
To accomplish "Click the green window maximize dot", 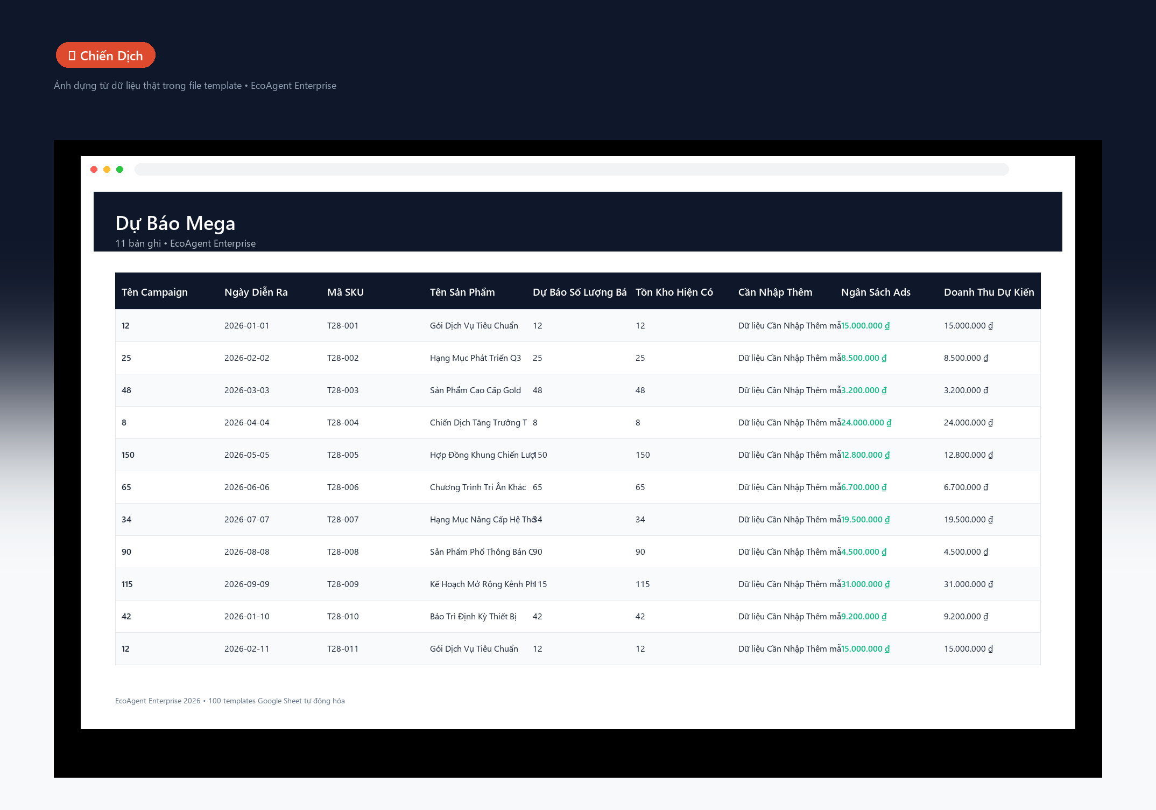I will click(x=120, y=170).
